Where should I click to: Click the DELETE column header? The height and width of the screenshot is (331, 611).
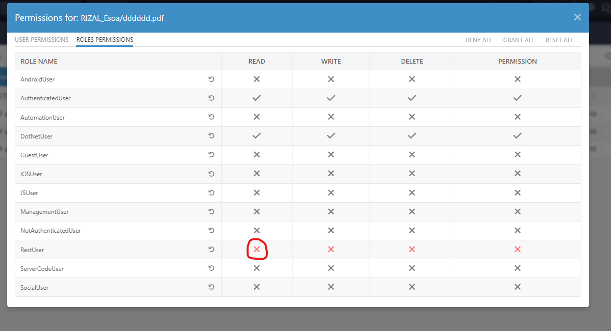(412, 62)
